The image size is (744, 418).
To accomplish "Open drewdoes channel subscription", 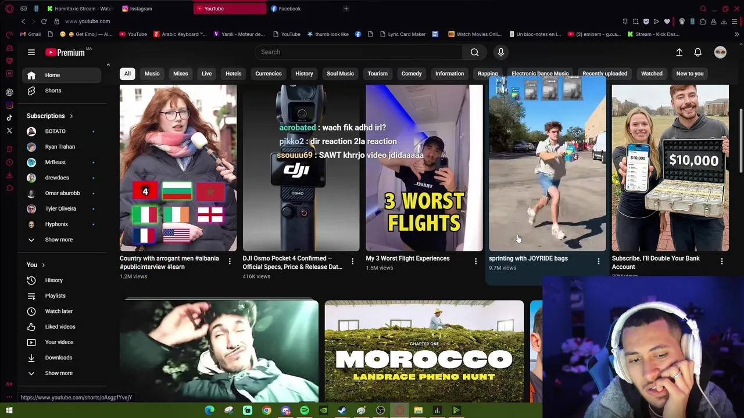I will click(62, 178).
